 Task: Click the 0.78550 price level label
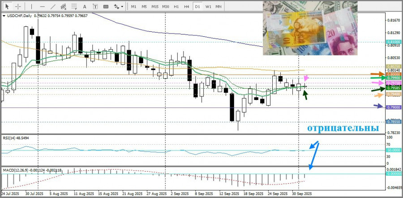coord(394,122)
